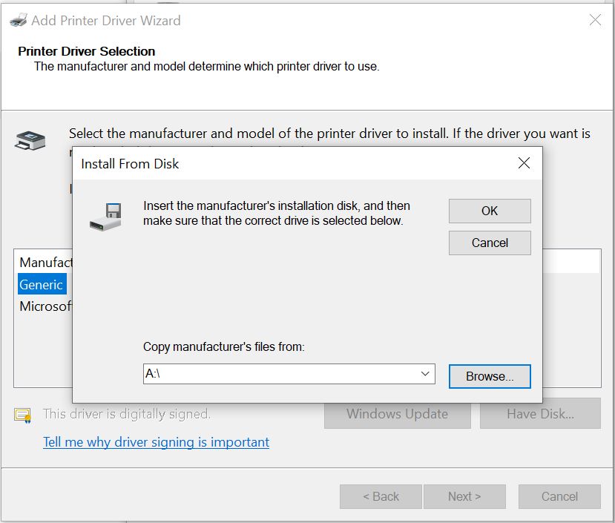Click the Manufacturer column header
The height and width of the screenshot is (523, 615).
click(x=45, y=262)
